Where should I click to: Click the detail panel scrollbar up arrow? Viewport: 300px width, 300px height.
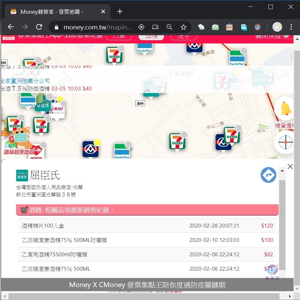click(x=282, y=171)
